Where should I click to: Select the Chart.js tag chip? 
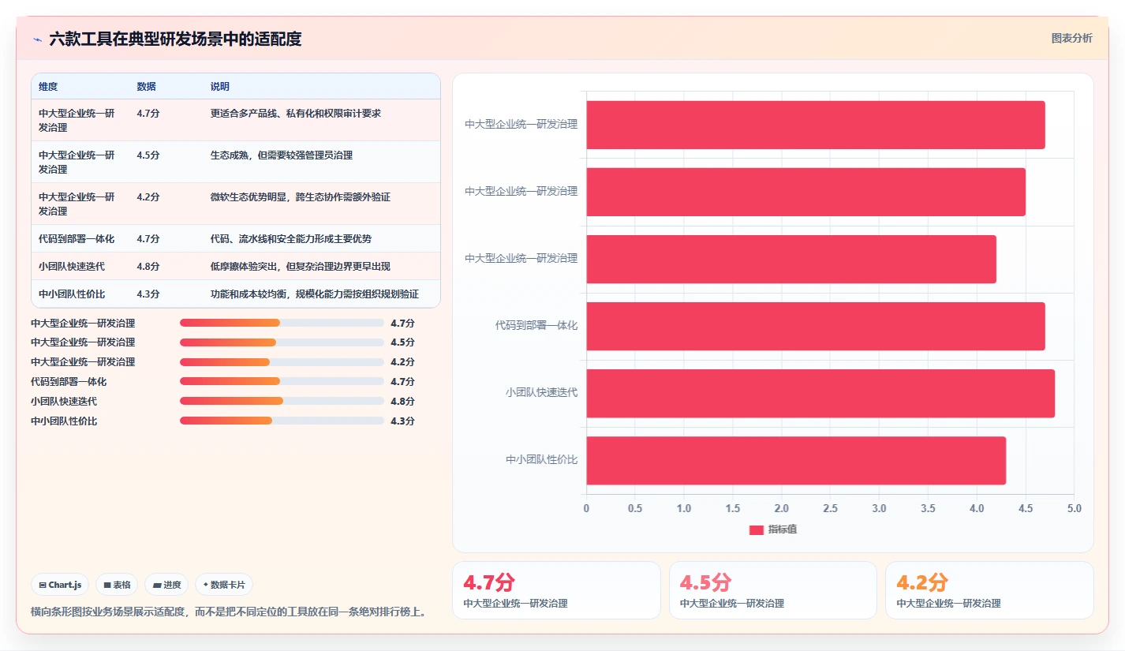(x=61, y=585)
